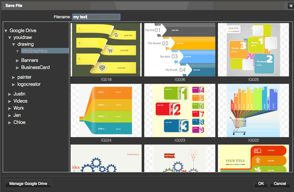The height and width of the screenshot is (192, 294).
Task: Open the Work folder
Action: 19,108
